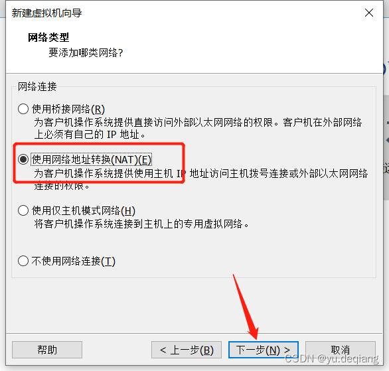Proceed with the 下一步(N) button

pos(264,350)
